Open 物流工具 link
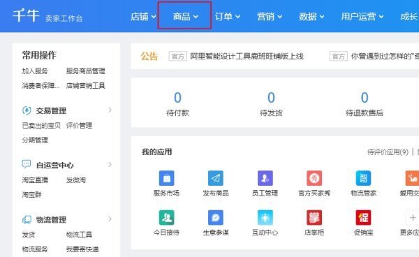 pos(79,235)
